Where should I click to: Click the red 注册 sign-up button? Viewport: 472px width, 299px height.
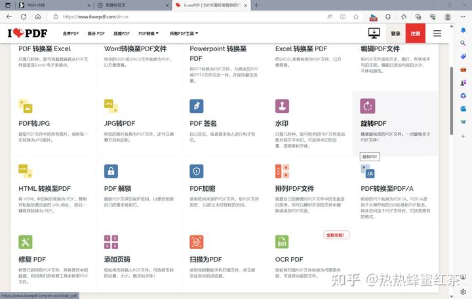coord(416,33)
